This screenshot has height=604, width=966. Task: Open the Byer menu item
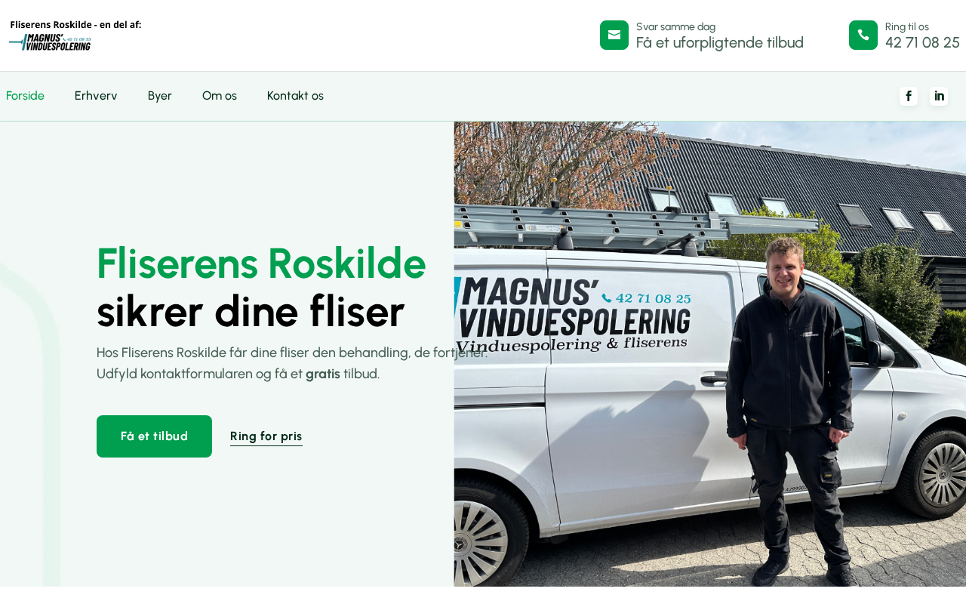click(160, 96)
